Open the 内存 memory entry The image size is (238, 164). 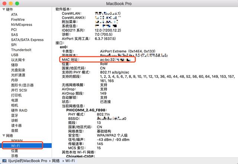tap(15, 80)
